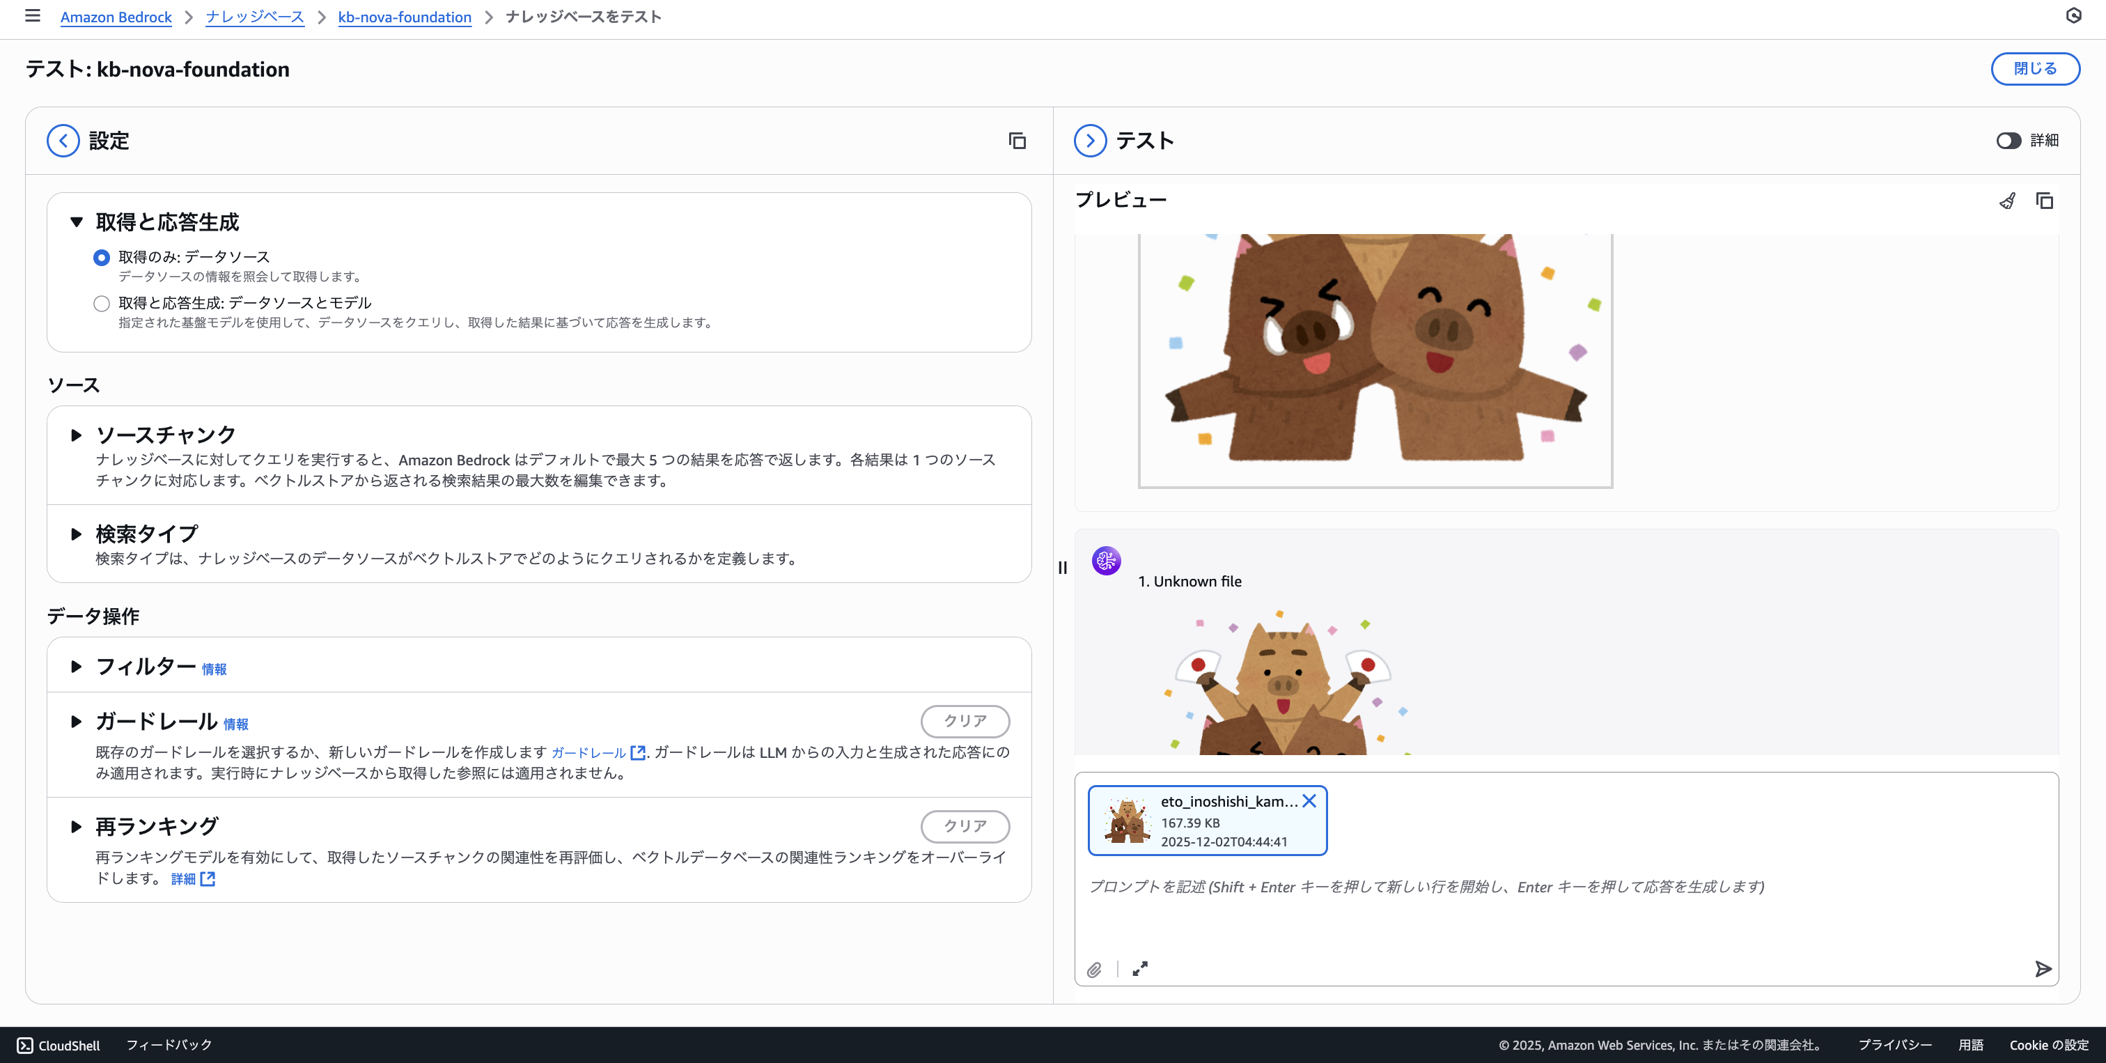Click the expand prompt editor icon
Viewport: 2106px width, 1063px height.
1139,969
